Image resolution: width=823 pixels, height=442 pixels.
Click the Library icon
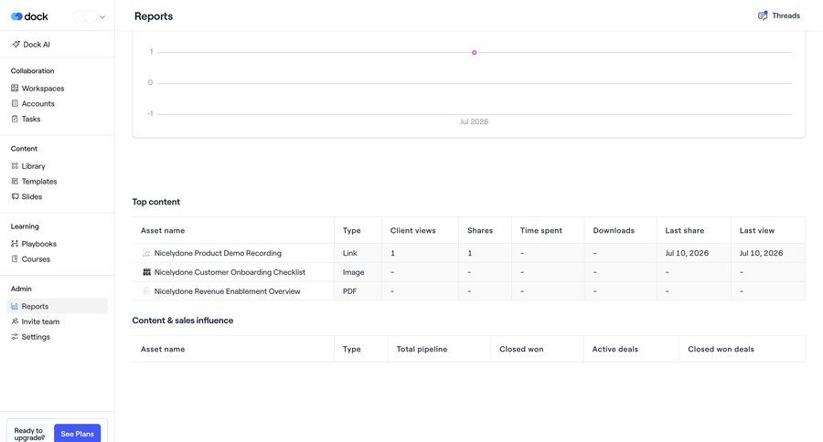[x=15, y=165]
